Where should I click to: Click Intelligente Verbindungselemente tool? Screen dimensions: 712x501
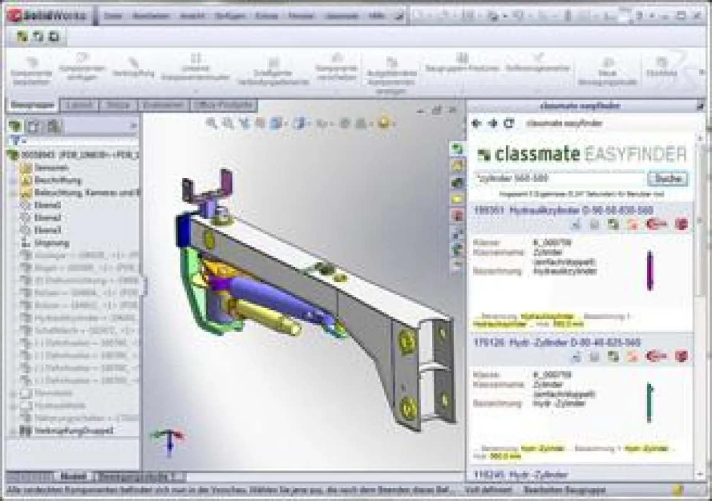273,71
